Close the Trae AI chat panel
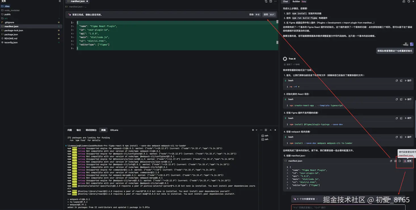 point(413,1)
